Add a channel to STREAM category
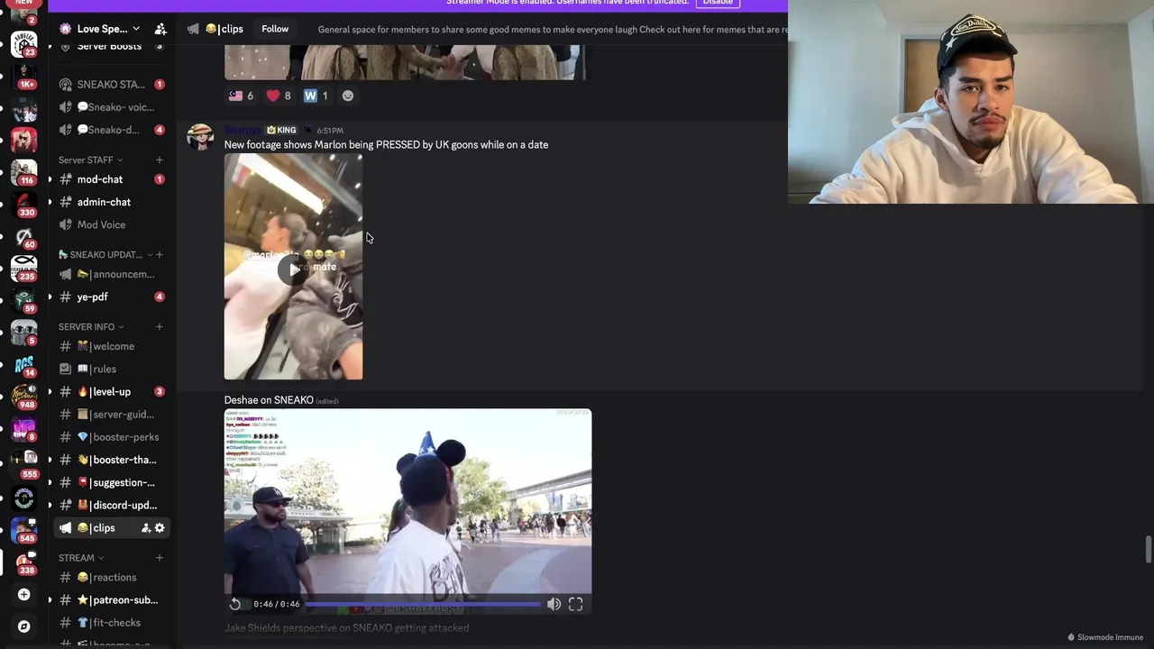The image size is (1154, 649). click(x=159, y=557)
